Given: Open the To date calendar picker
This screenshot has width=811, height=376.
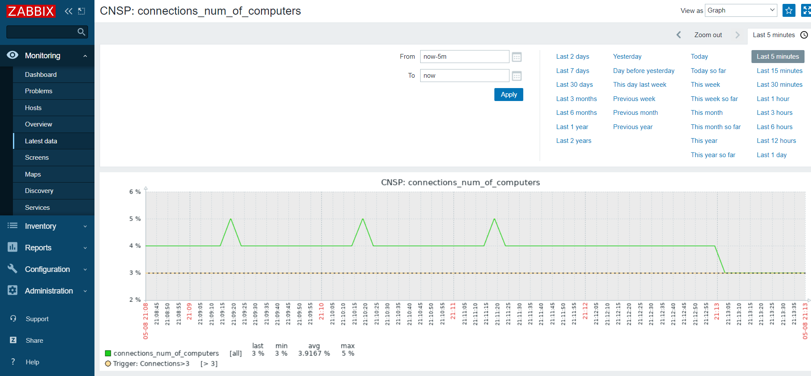Looking at the screenshot, I should (516, 76).
